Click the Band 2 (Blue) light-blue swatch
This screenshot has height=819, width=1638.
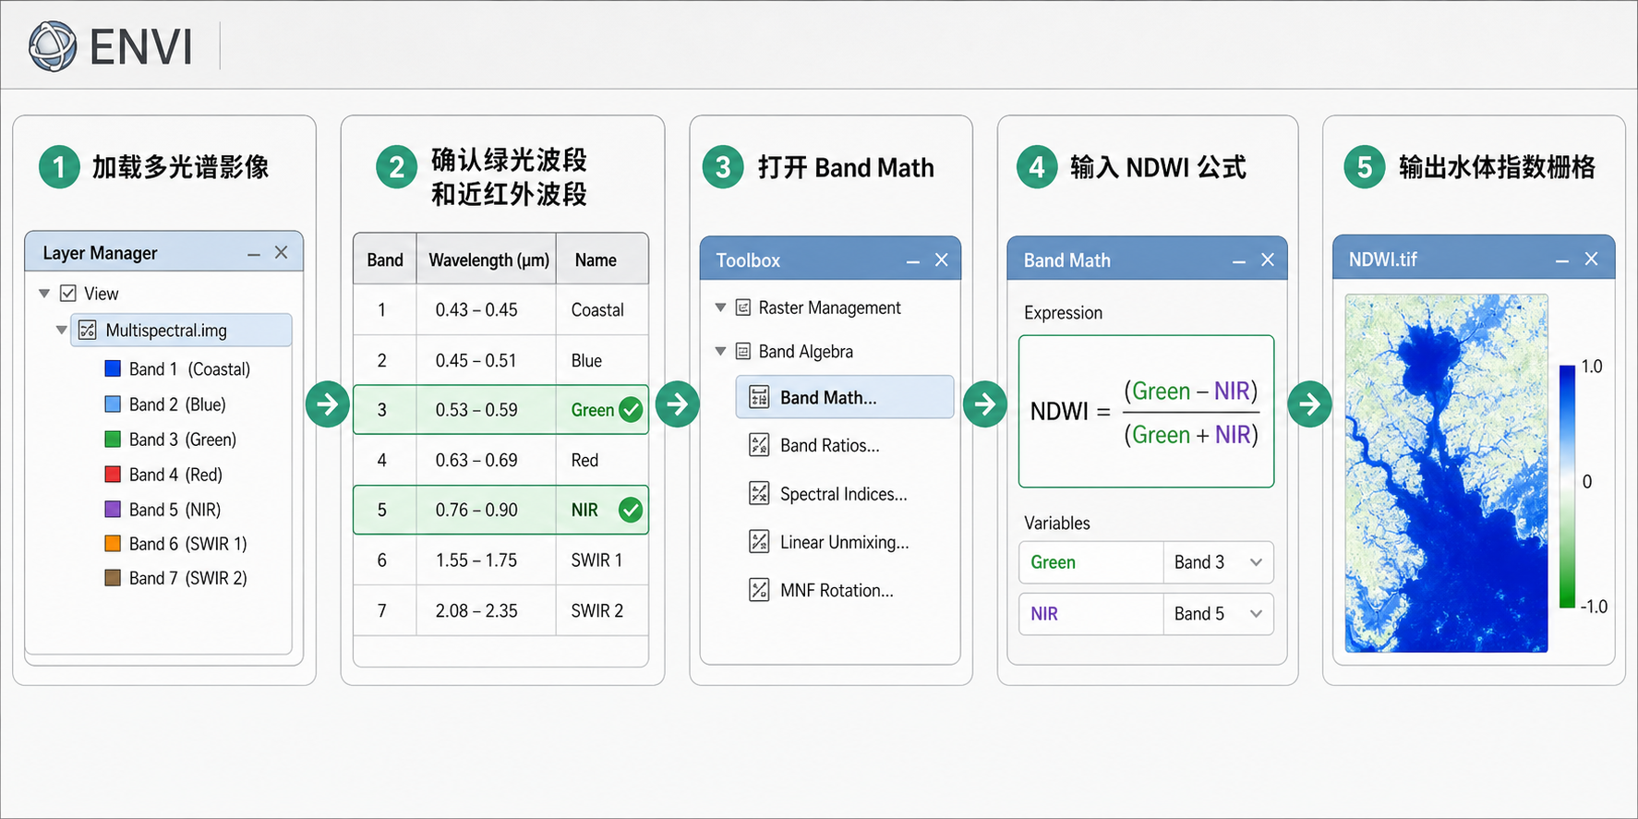[113, 403]
